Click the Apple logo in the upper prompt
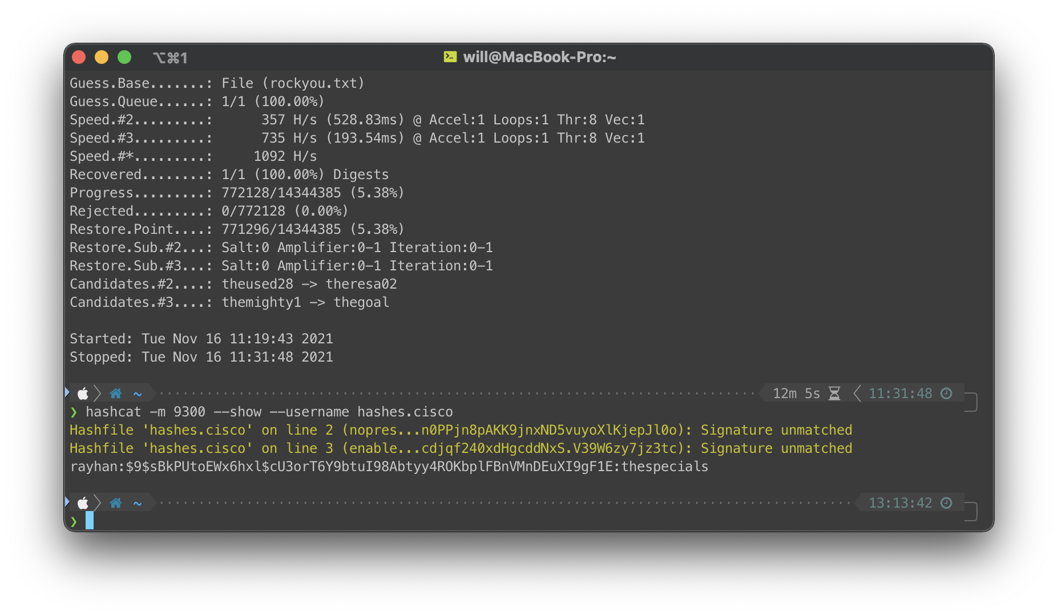 click(x=83, y=394)
